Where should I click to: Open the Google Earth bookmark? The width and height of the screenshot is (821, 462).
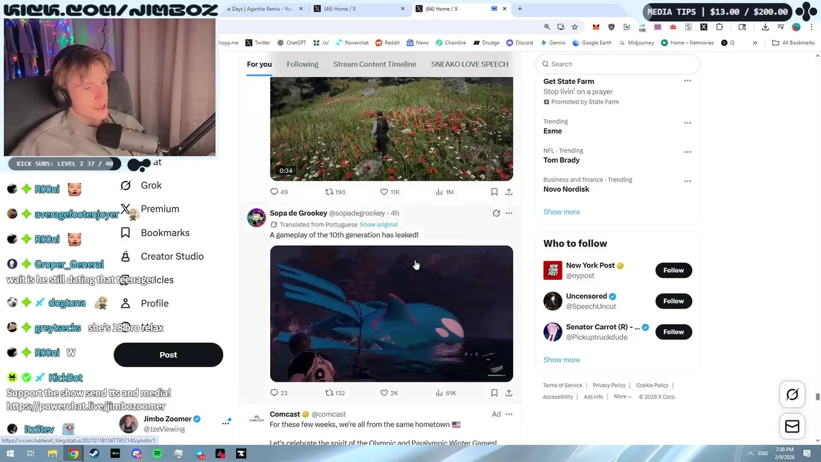592,43
